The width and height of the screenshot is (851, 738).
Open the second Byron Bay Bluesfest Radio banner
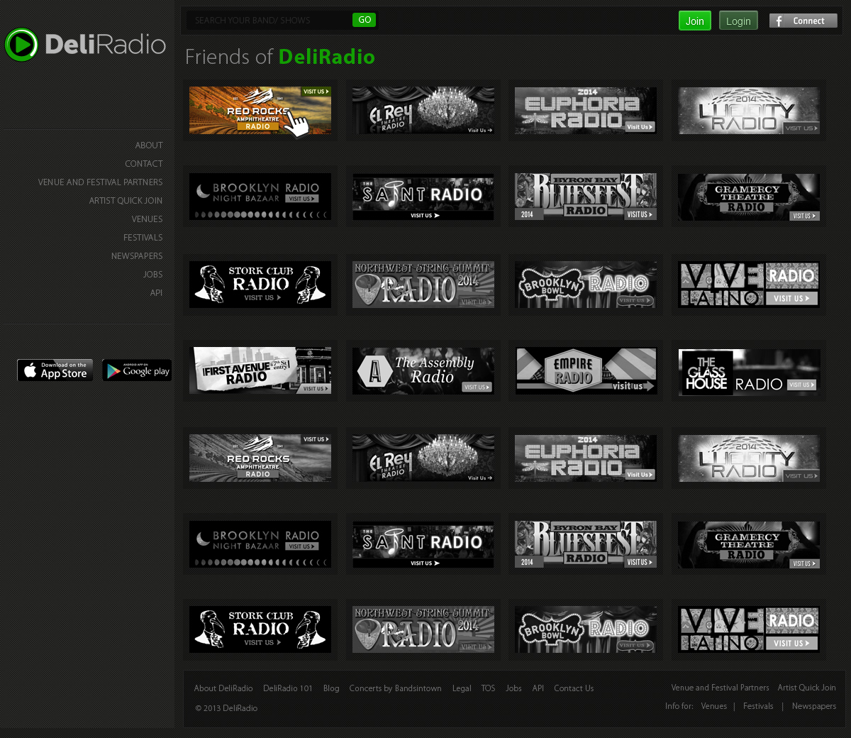point(586,544)
